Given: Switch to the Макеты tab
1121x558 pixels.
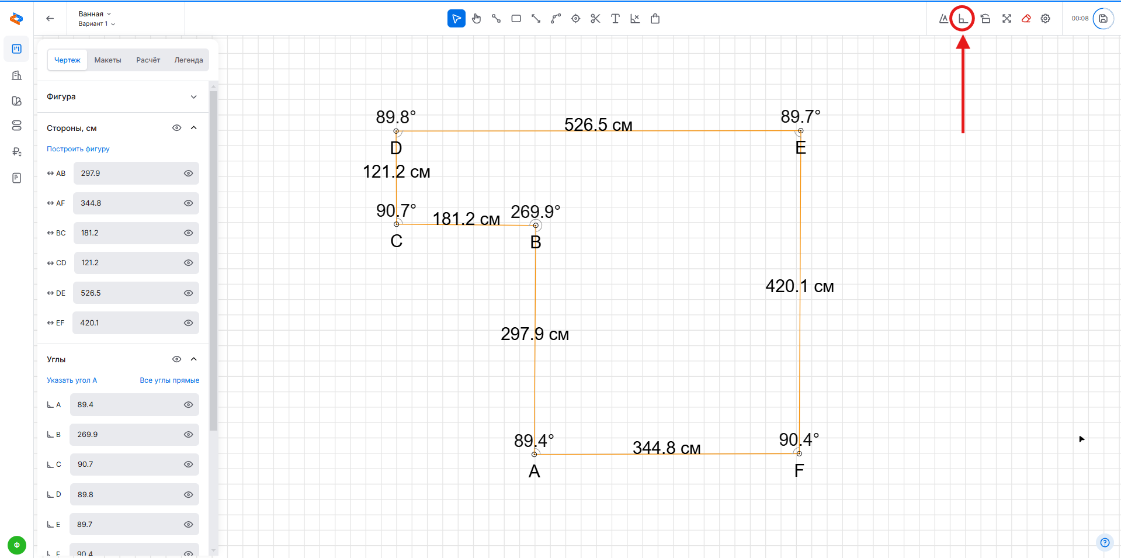Looking at the screenshot, I should [108, 60].
